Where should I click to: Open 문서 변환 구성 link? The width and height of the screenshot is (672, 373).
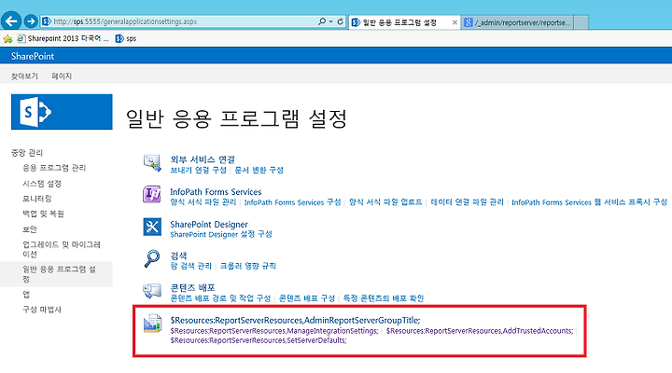pyautogui.click(x=259, y=170)
